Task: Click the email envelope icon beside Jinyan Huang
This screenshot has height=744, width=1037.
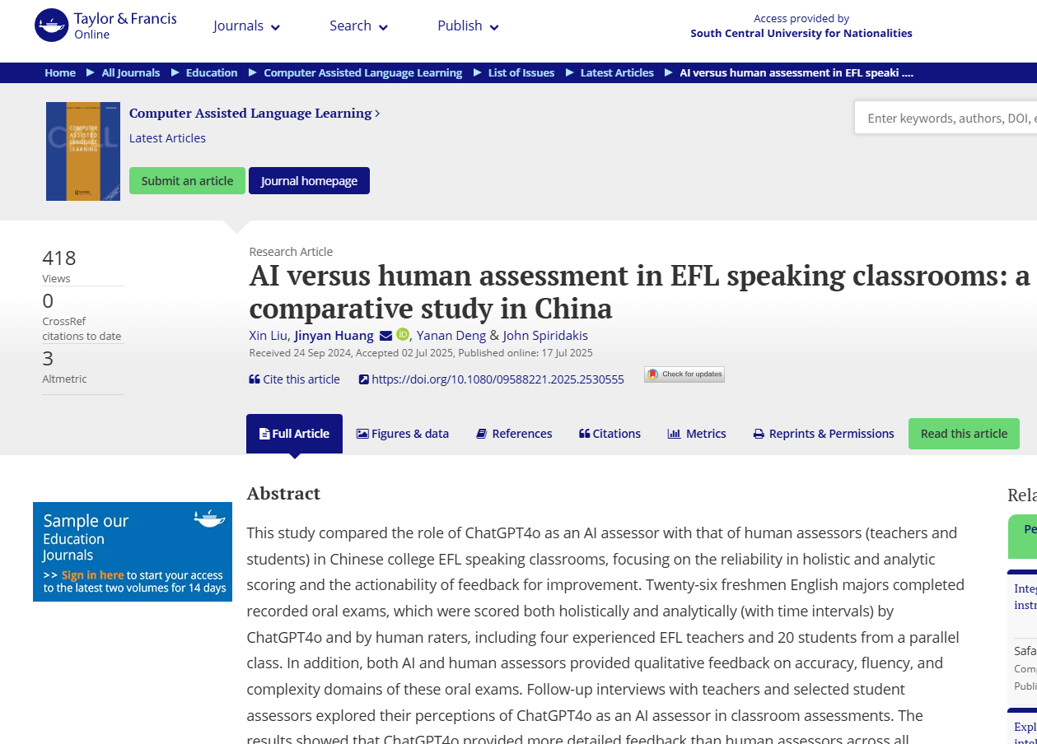Action: tap(385, 336)
